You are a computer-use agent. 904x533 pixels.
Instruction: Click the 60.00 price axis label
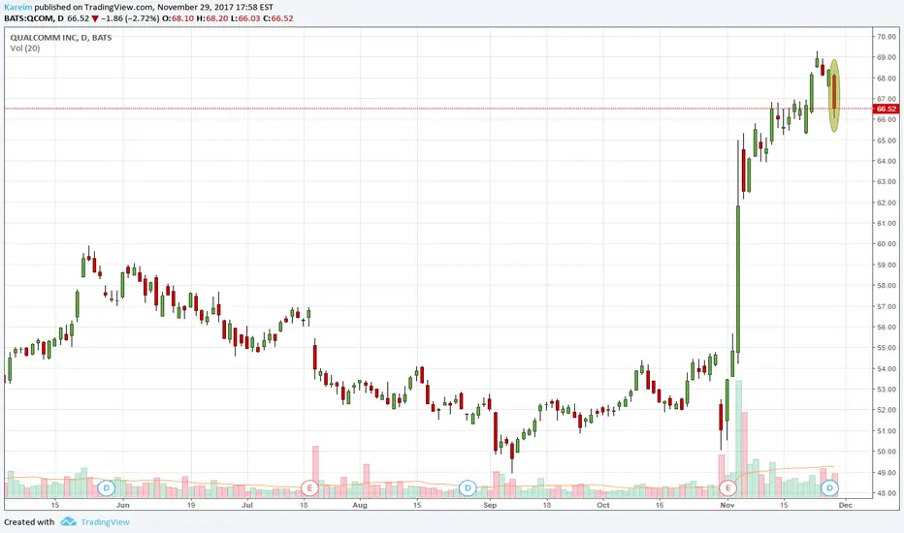point(887,244)
